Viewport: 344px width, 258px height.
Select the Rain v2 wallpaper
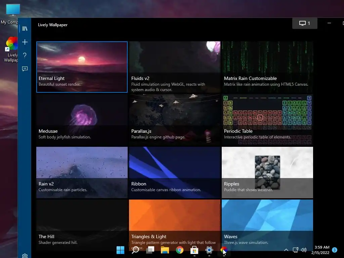point(82,172)
